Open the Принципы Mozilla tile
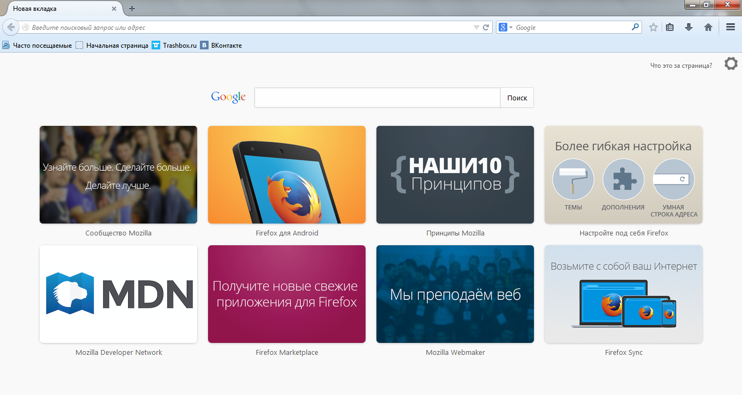742x395 pixels. [x=455, y=175]
